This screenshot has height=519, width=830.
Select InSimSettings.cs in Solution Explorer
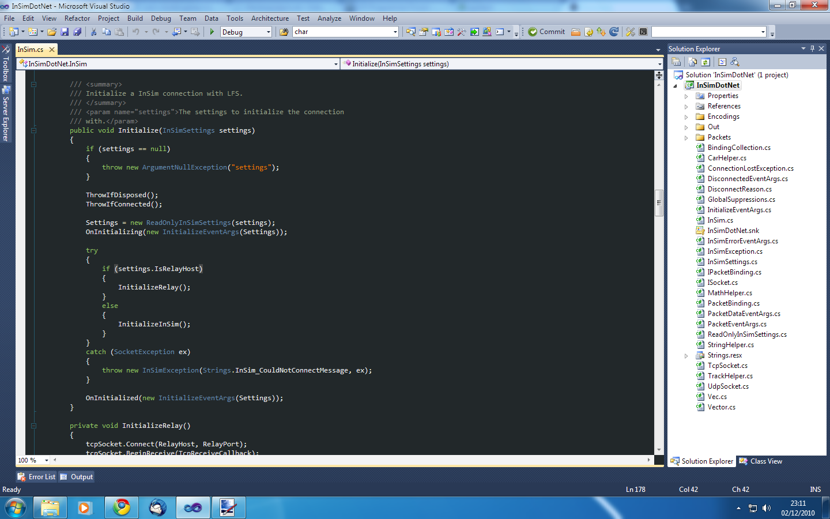click(x=732, y=262)
